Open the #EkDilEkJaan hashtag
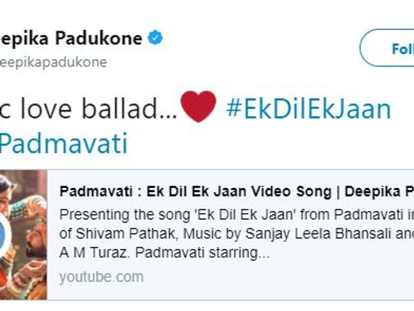This screenshot has width=414, height=311. click(308, 109)
